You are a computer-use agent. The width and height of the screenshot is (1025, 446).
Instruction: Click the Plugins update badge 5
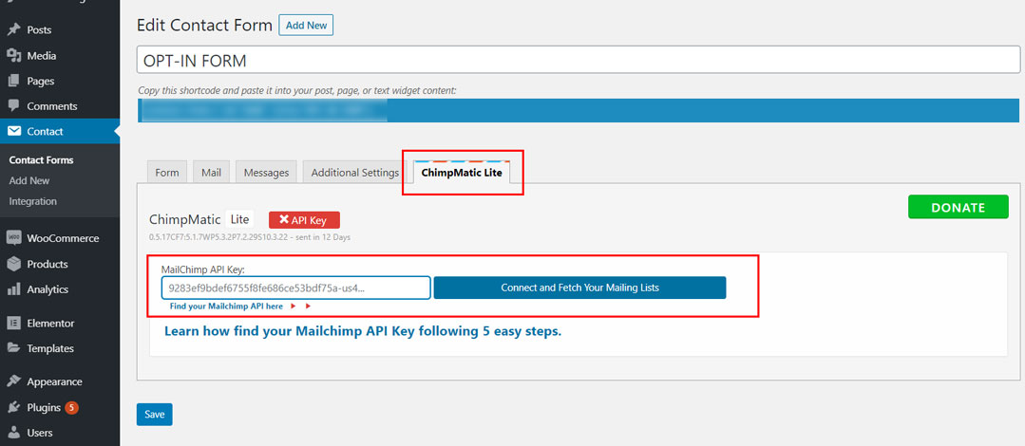click(72, 407)
